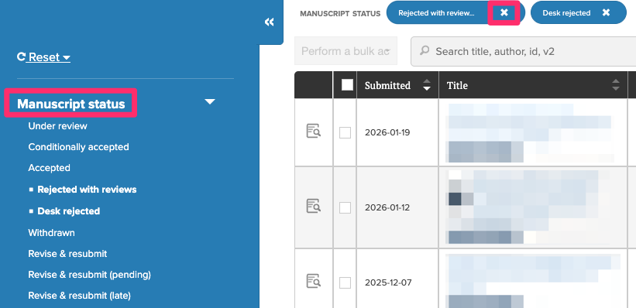Sort the table by Title
636x308 pixels.
(615, 85)
